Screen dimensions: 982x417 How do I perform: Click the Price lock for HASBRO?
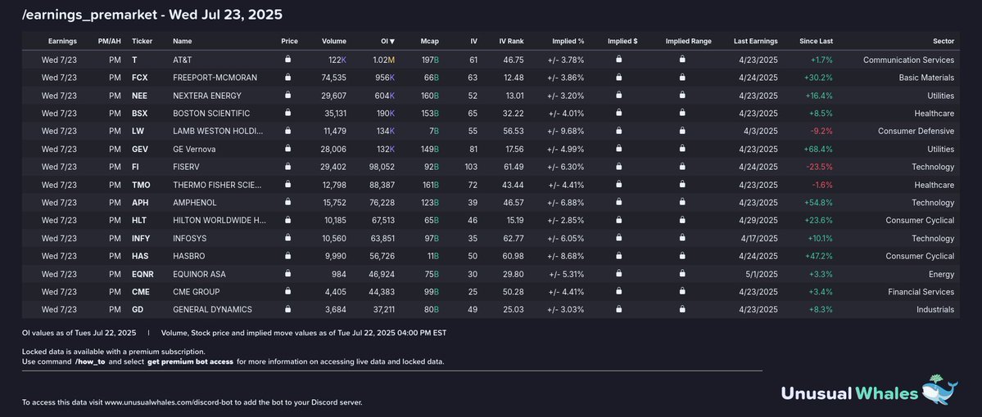tap(287, 256)
